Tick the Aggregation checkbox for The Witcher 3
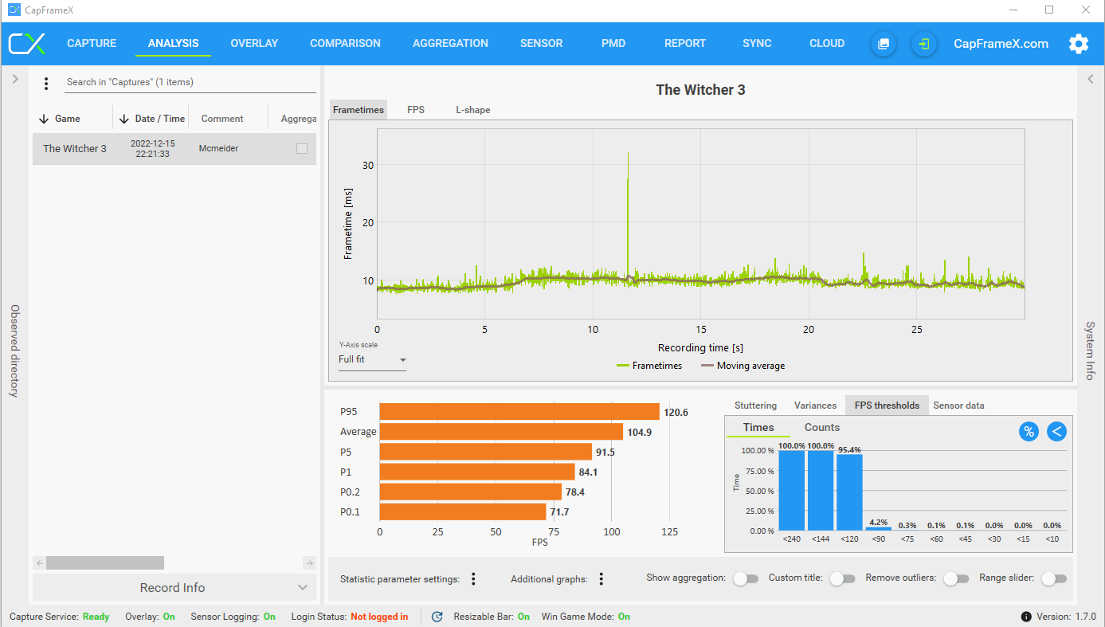This screenshot has height=627, width=1105. [x=302, y=148]
